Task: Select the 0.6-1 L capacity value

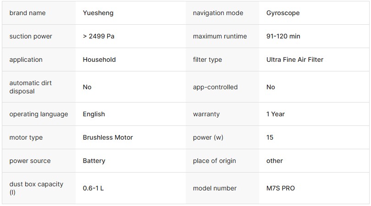Action: point(93,188)
